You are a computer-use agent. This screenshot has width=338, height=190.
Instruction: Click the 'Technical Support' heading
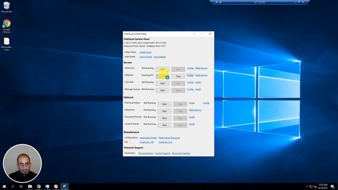click(134, 148)
